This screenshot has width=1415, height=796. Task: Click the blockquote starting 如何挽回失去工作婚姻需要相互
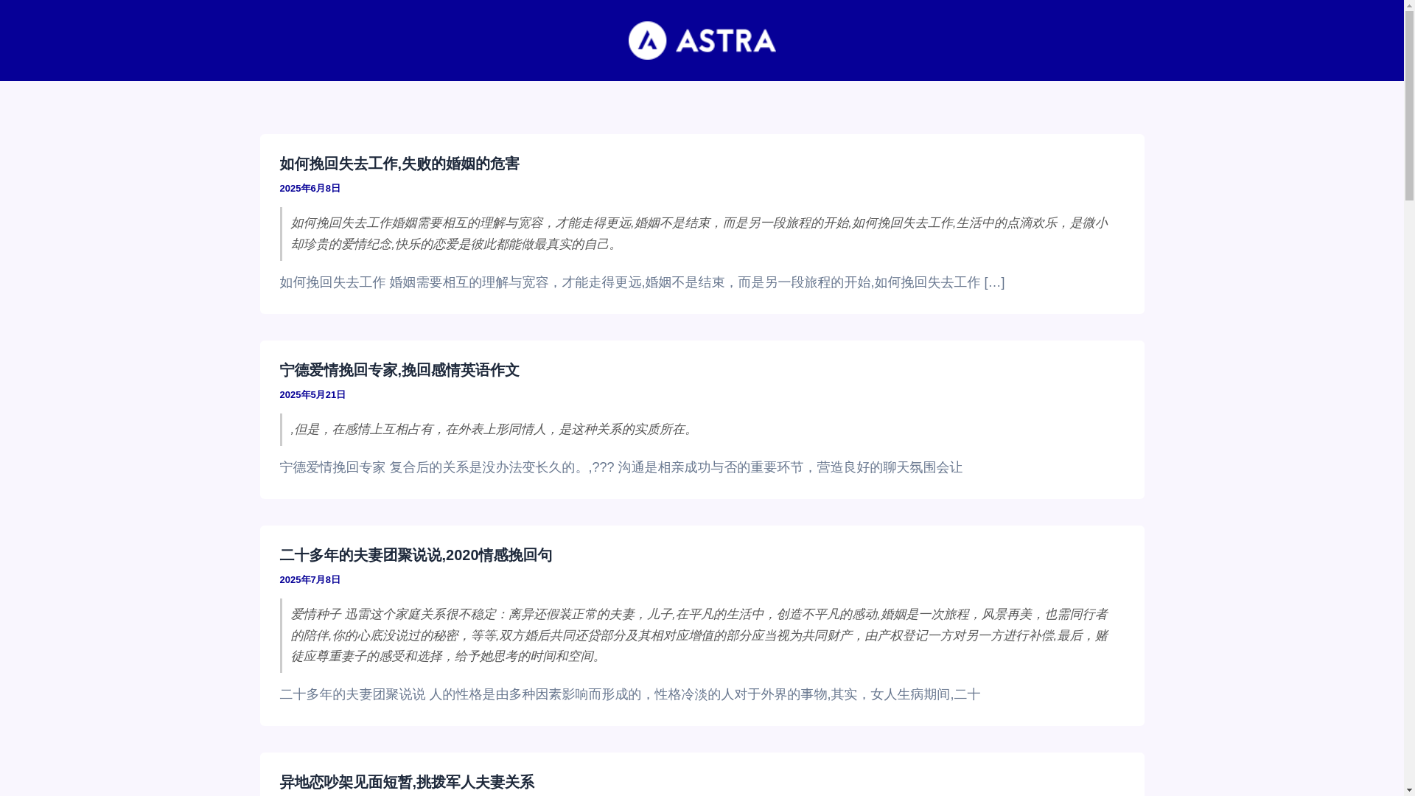point(702,234)
